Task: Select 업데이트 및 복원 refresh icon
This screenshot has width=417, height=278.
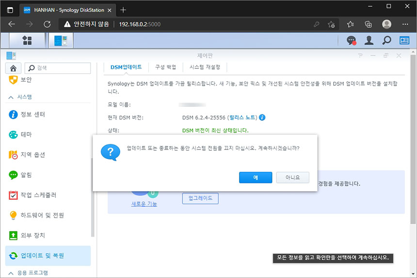Action: [13, 256]
